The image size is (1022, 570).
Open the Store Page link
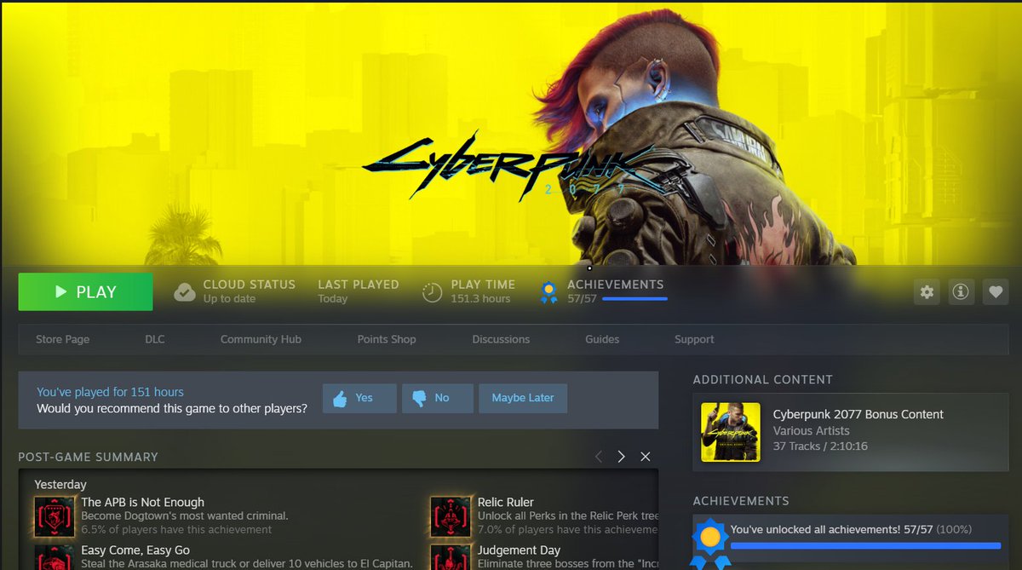(x=62, y=339)
